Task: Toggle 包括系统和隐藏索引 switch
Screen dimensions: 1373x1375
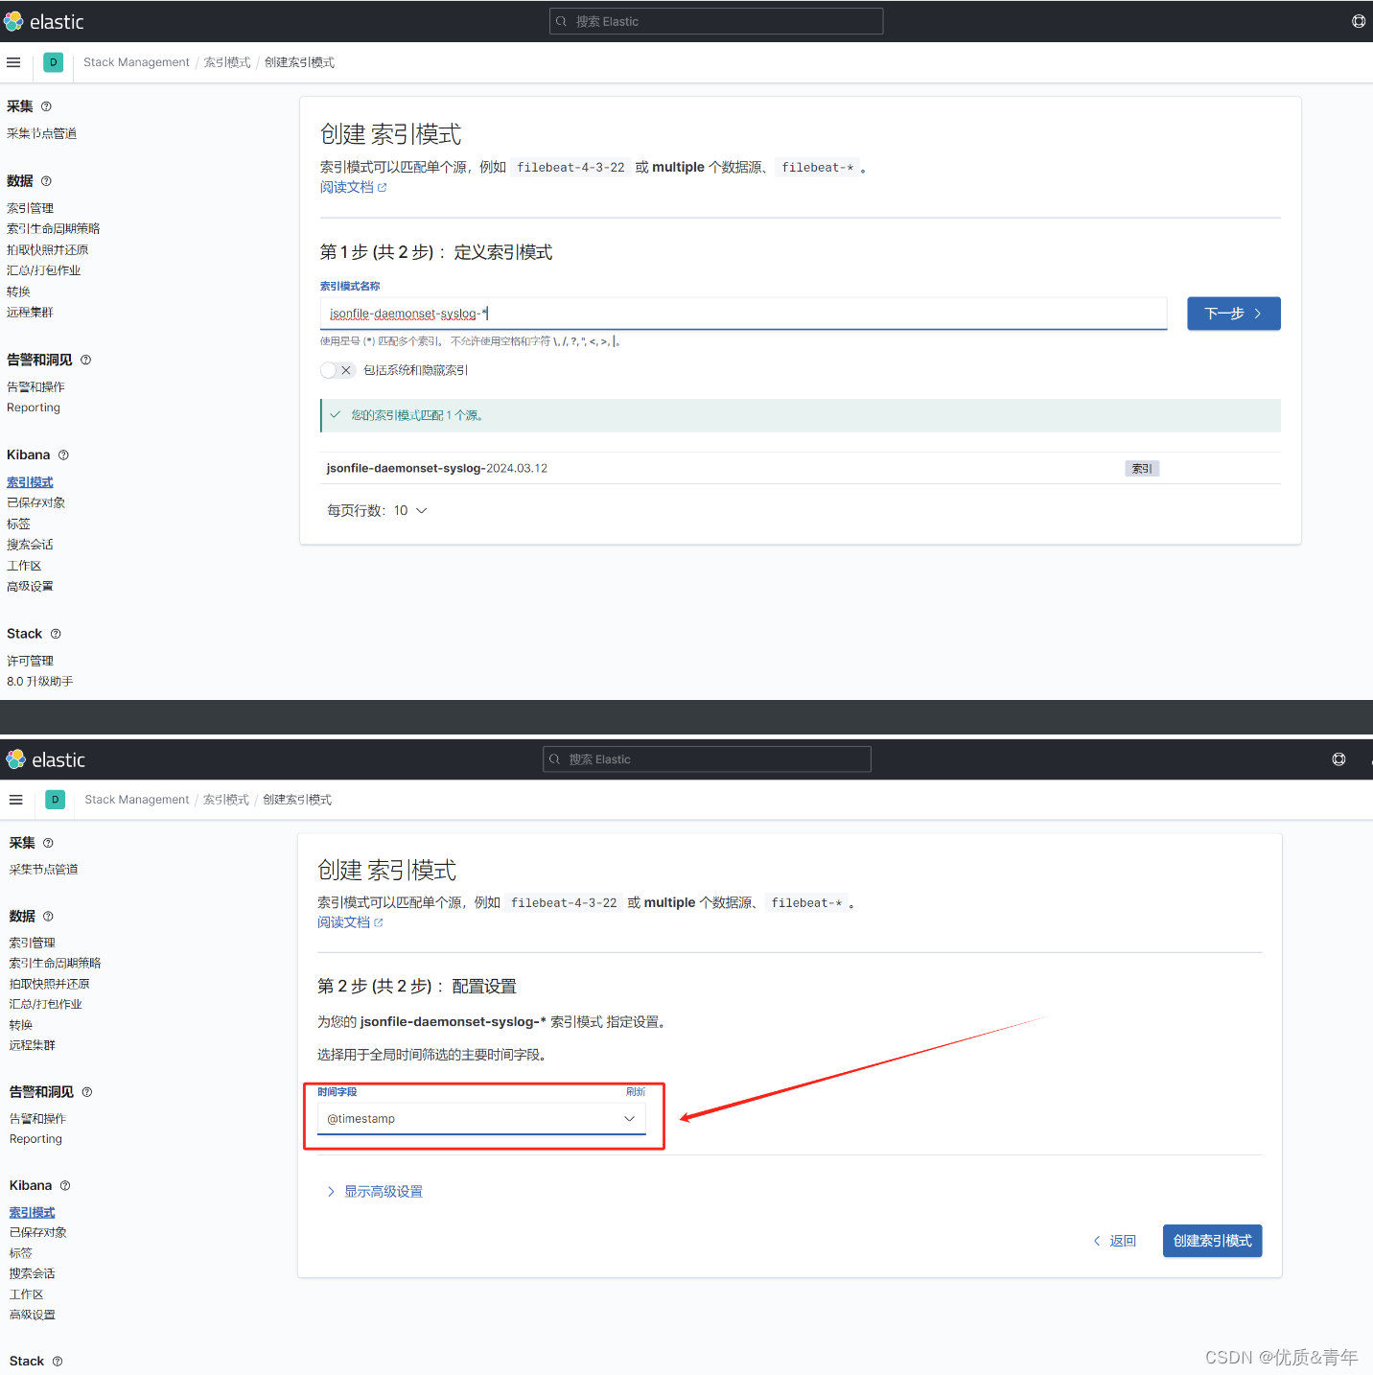Action: coord(337,370)
